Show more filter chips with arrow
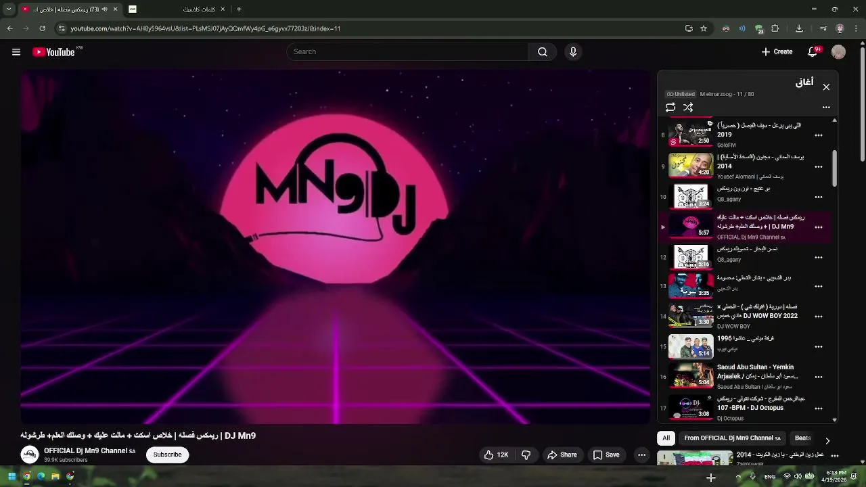 (x=827, y=441)
